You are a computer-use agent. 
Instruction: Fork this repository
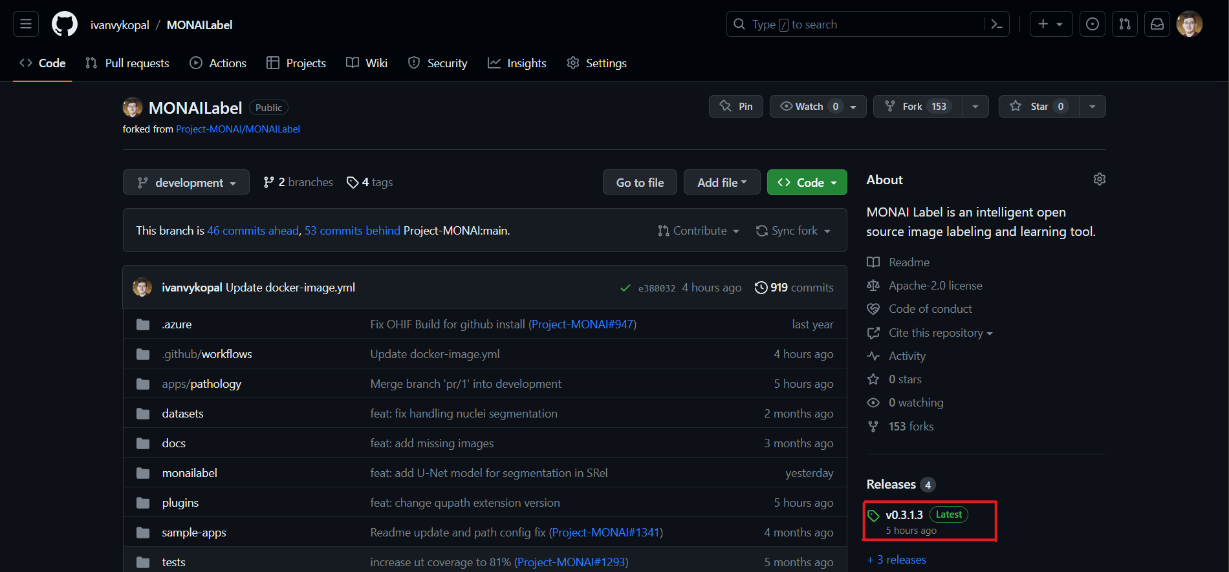[918, 106]
